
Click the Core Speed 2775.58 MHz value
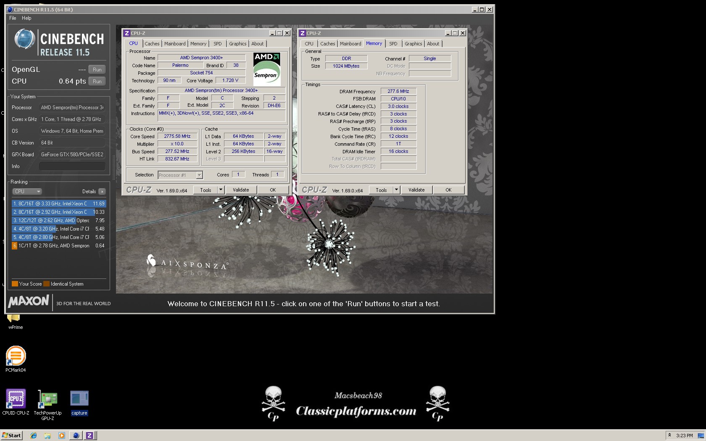click(177, 136)
